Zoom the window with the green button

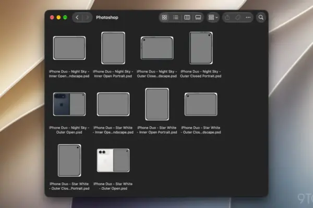click(65, 18)
